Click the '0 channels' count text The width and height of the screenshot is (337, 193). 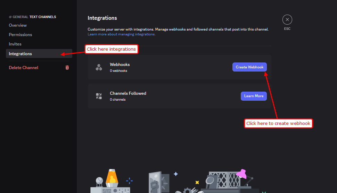point(117,99)
